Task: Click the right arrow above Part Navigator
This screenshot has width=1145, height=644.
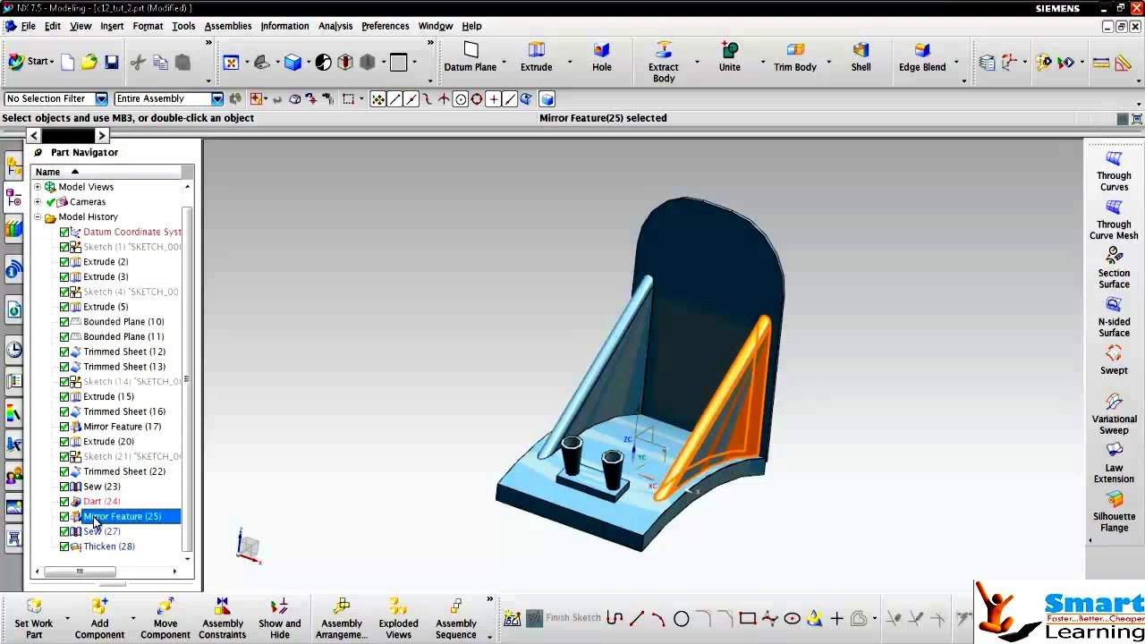Action: pyautogui.click(x=102, y=136)
